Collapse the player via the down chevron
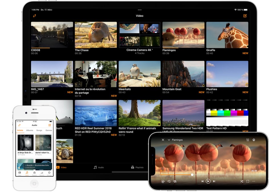Viewport: 271px width, 192px height. [169, 140]
